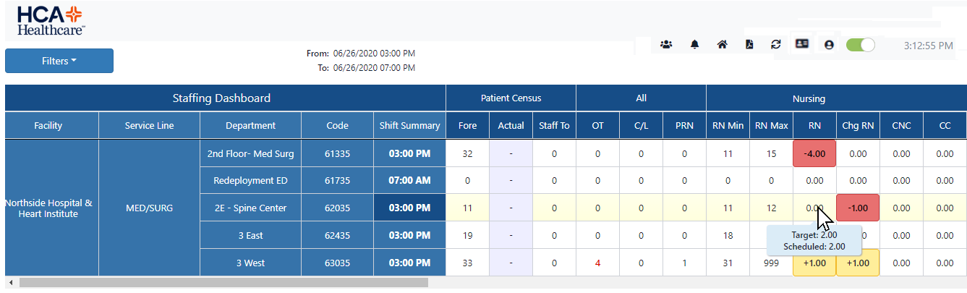
Task: Switch off the green toggle
Action: [861, 45]
